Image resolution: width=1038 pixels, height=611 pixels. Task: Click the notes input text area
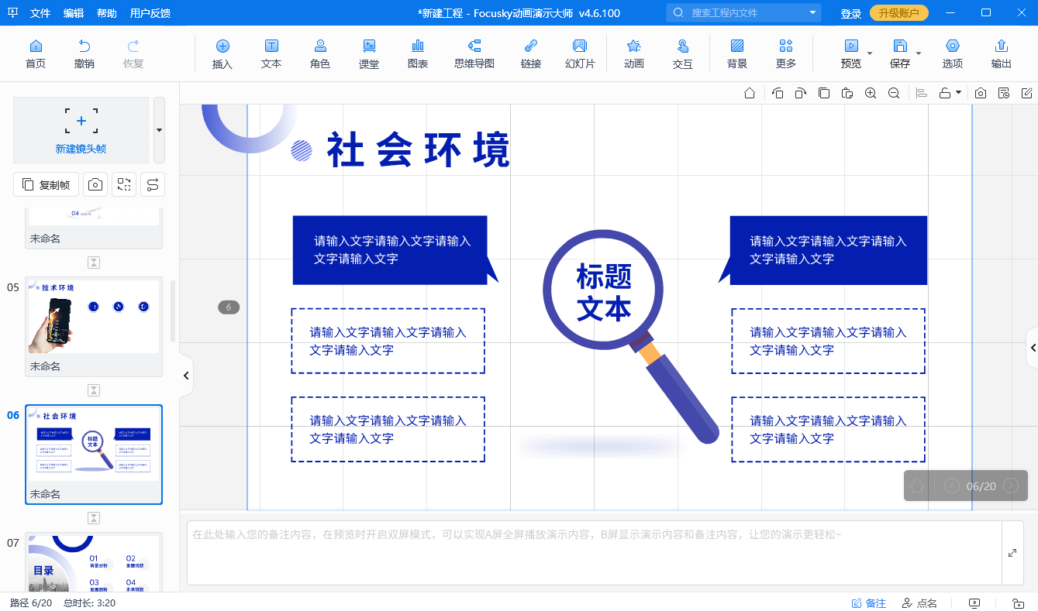coord(595,553)
